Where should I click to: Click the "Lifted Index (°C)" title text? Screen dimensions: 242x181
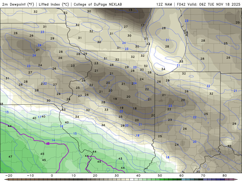(54, 4)
